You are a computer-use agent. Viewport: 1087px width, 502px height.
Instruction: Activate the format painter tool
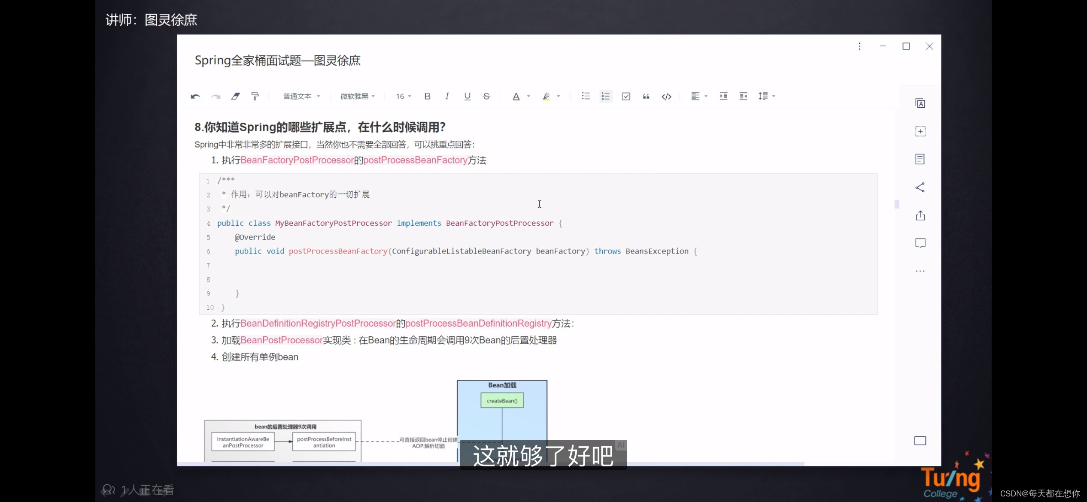[255, 96]
